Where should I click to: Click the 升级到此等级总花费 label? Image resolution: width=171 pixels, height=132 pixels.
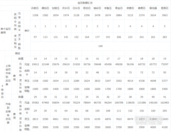click(8, 113)
